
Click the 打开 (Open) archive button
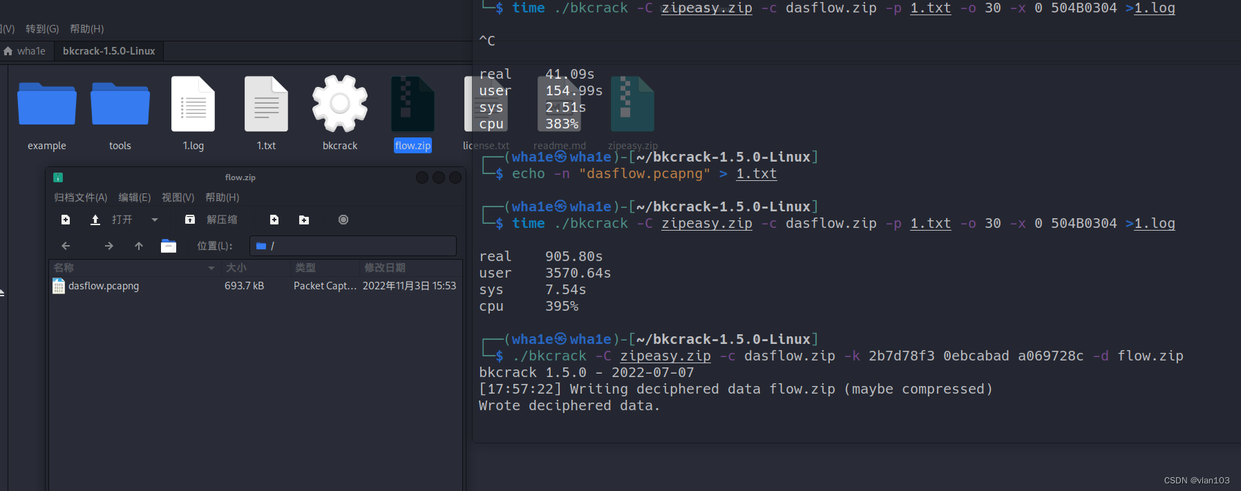coord(113,220)
